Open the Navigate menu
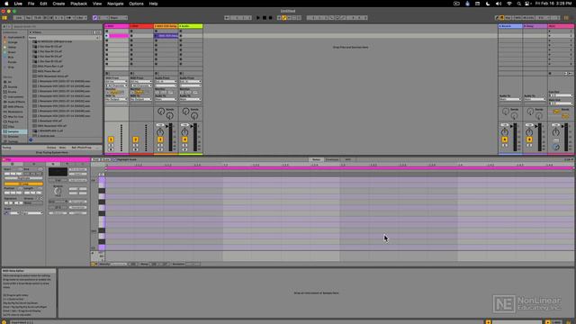Viewport: 576px width, 324px height. (x=115, y=4)
